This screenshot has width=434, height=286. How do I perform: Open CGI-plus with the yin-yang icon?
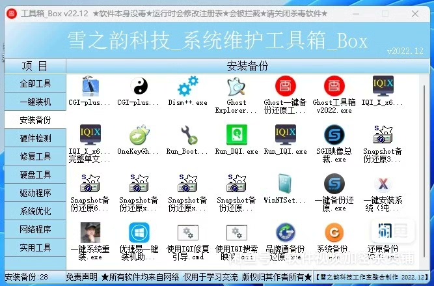[139, 87]
